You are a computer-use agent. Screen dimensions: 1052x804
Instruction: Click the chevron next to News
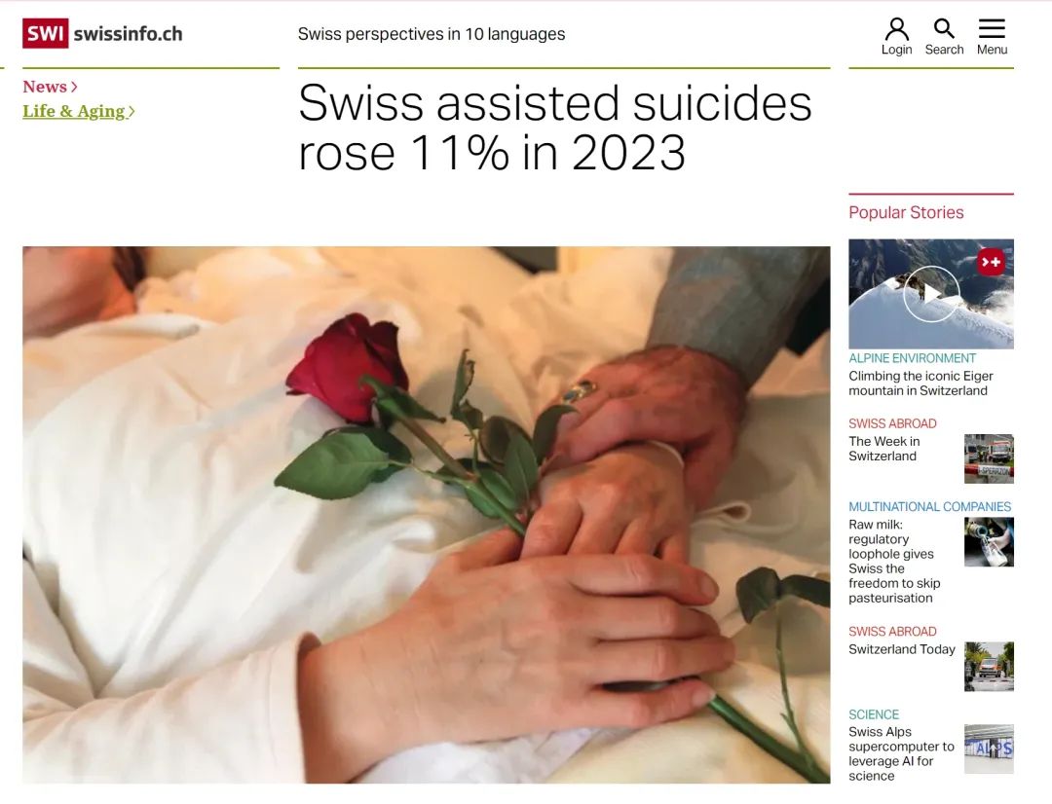pos(74,87)
